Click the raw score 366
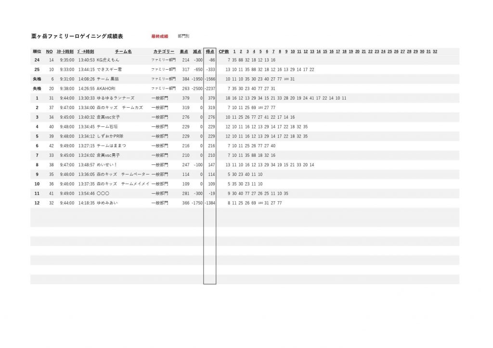Screen dimensions: 493x348 click(x=186, y=203)
